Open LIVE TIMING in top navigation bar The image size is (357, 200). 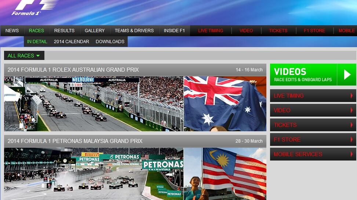click(x=211, y=31)
